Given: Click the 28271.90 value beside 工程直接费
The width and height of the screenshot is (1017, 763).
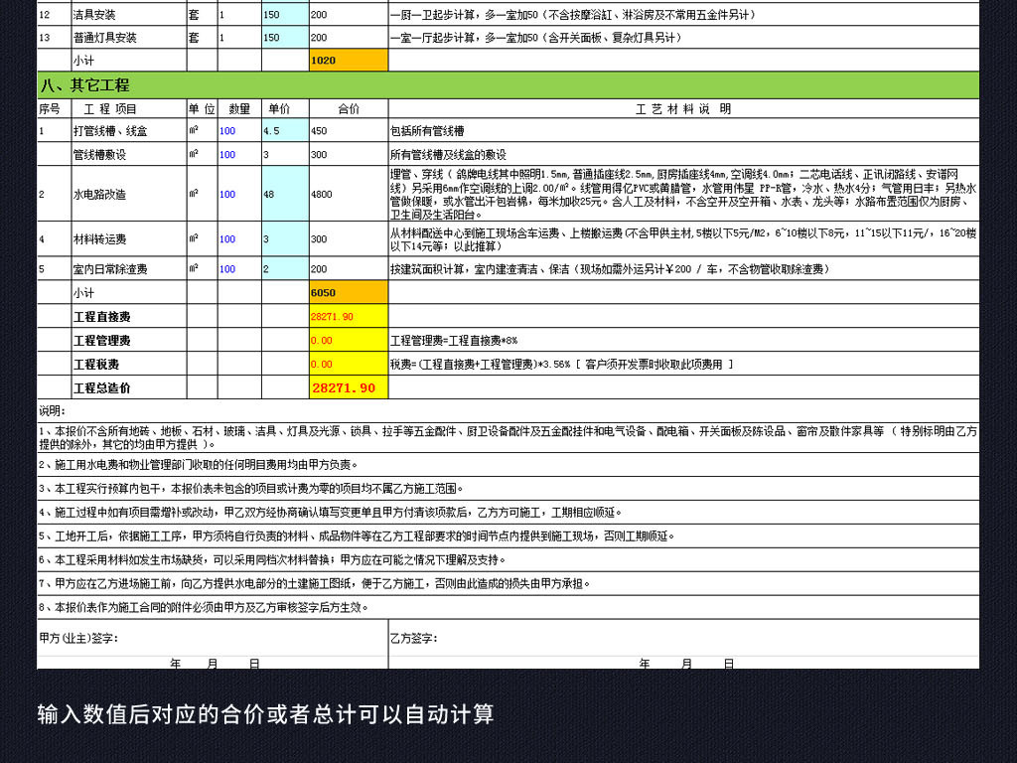Looking at the screenshot, I should tap(349, 317).
